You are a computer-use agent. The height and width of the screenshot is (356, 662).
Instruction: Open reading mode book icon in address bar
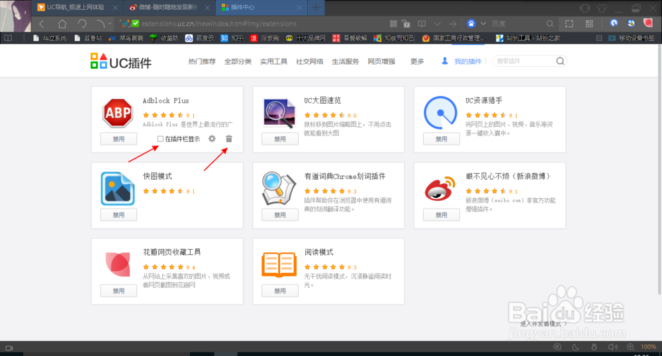pyautogui.click(x=422, y=24)
